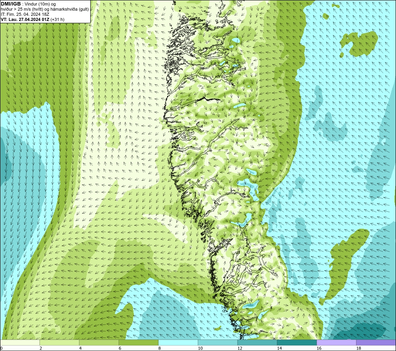Click the 'Vindur (10m) og' label

pyautogui.click(x=40, y=4)
